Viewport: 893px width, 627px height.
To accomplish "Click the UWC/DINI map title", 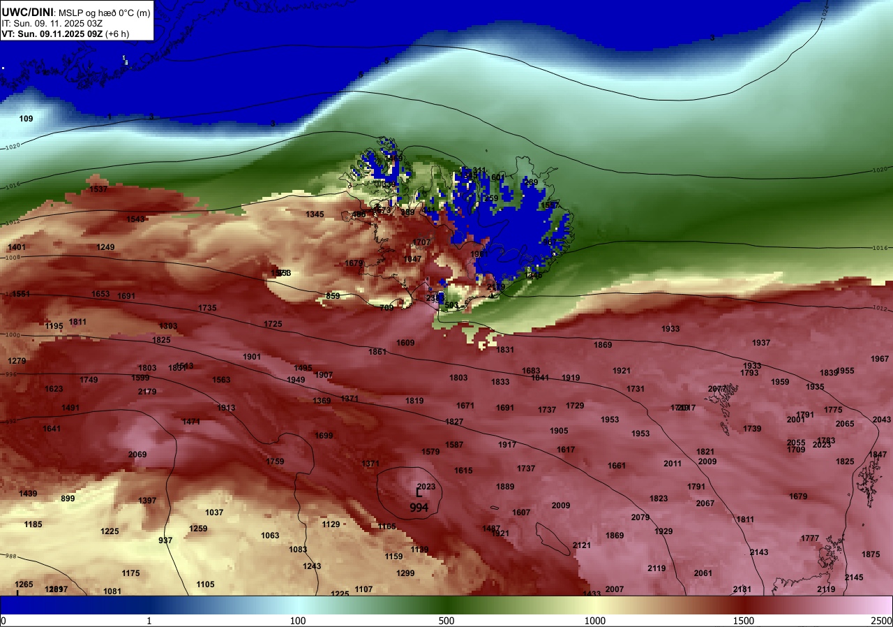I will click(75, 12).
